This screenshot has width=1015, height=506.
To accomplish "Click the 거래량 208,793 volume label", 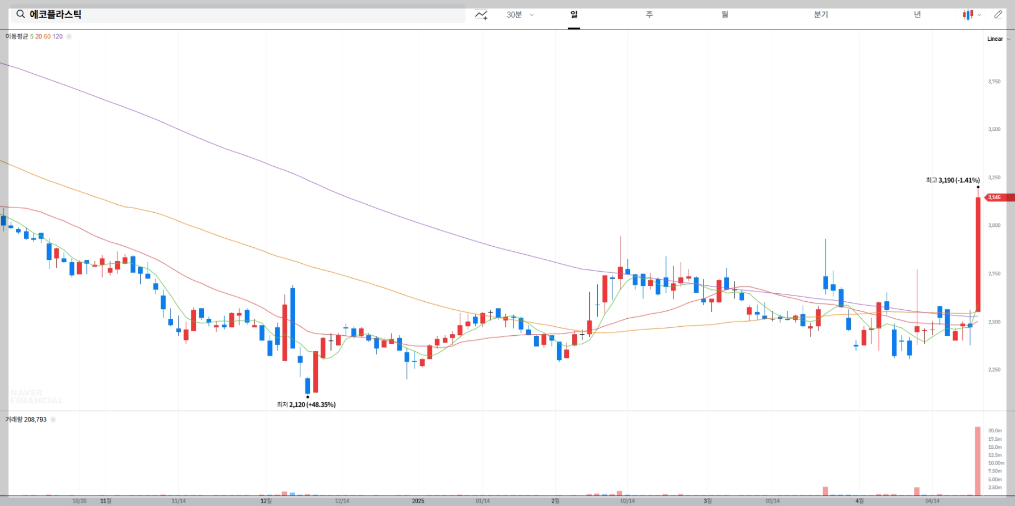I will (26, 420).
